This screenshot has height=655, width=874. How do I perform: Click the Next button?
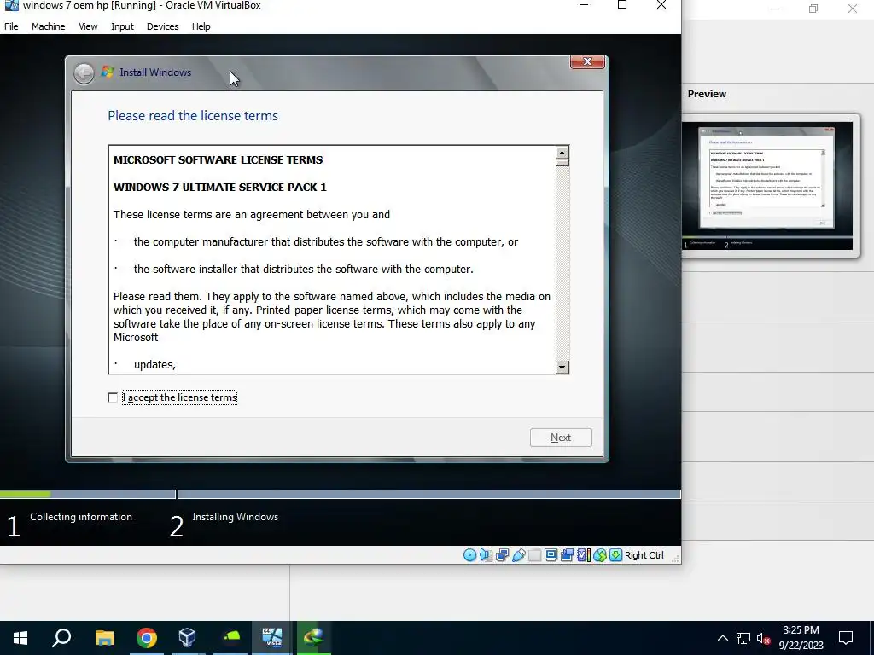(x=561, y=438)
